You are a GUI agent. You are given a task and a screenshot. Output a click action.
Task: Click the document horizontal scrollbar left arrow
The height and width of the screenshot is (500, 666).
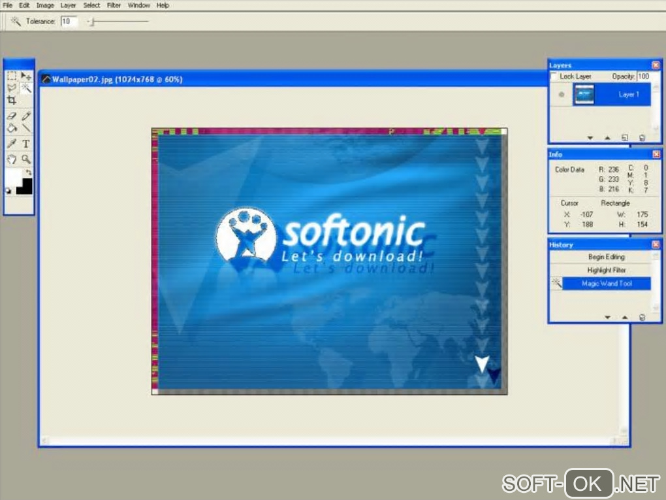(x=44, y=441)
